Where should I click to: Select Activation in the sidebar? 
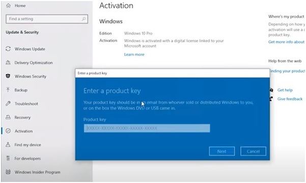point(23,131)
